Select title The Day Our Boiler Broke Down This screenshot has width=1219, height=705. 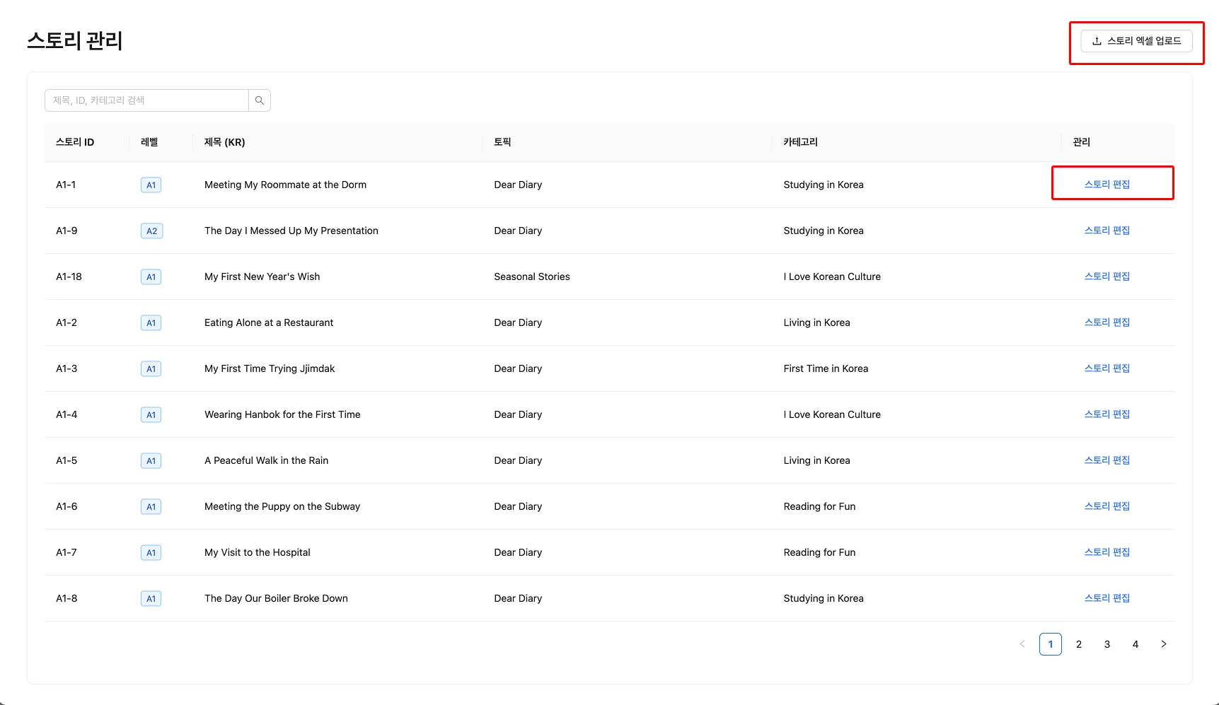277,598
